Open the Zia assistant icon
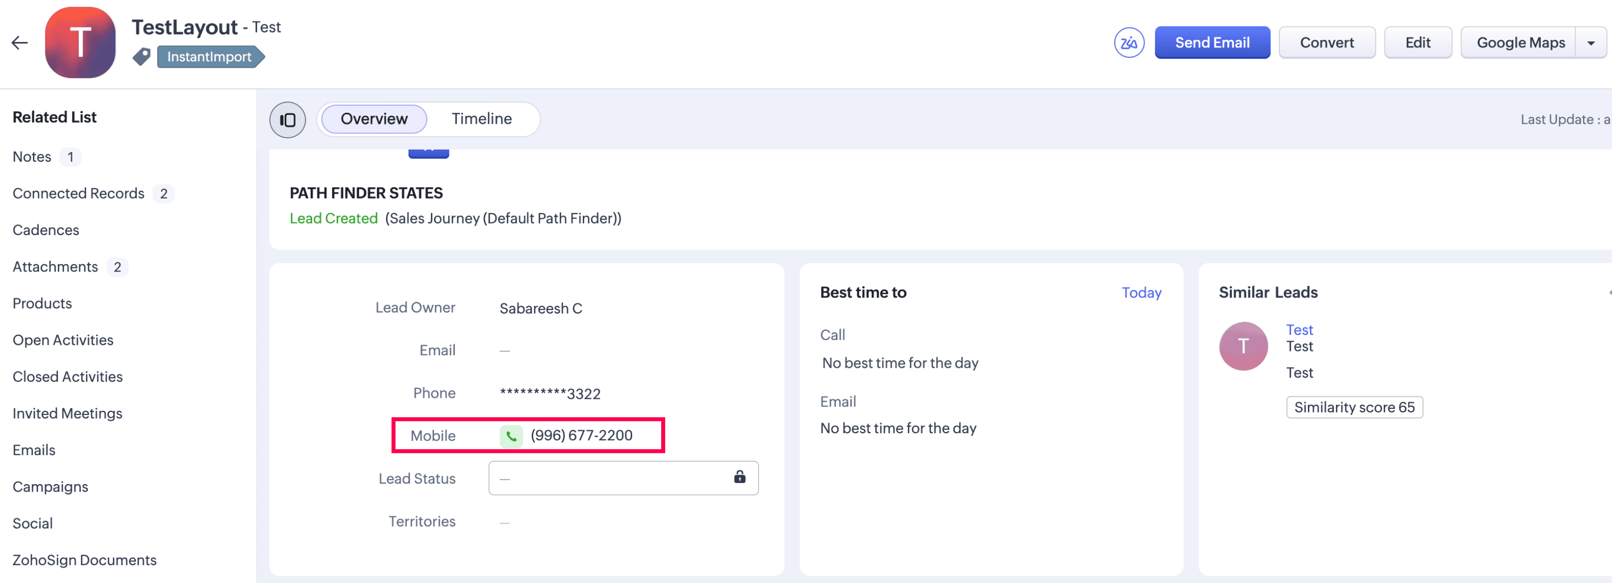The image size is (1612, 583). click(1128, 42)
